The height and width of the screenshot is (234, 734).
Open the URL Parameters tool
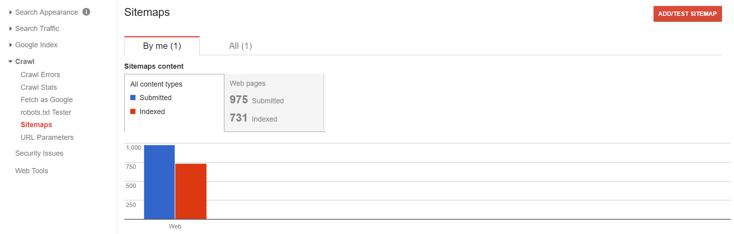click(47, 137)
